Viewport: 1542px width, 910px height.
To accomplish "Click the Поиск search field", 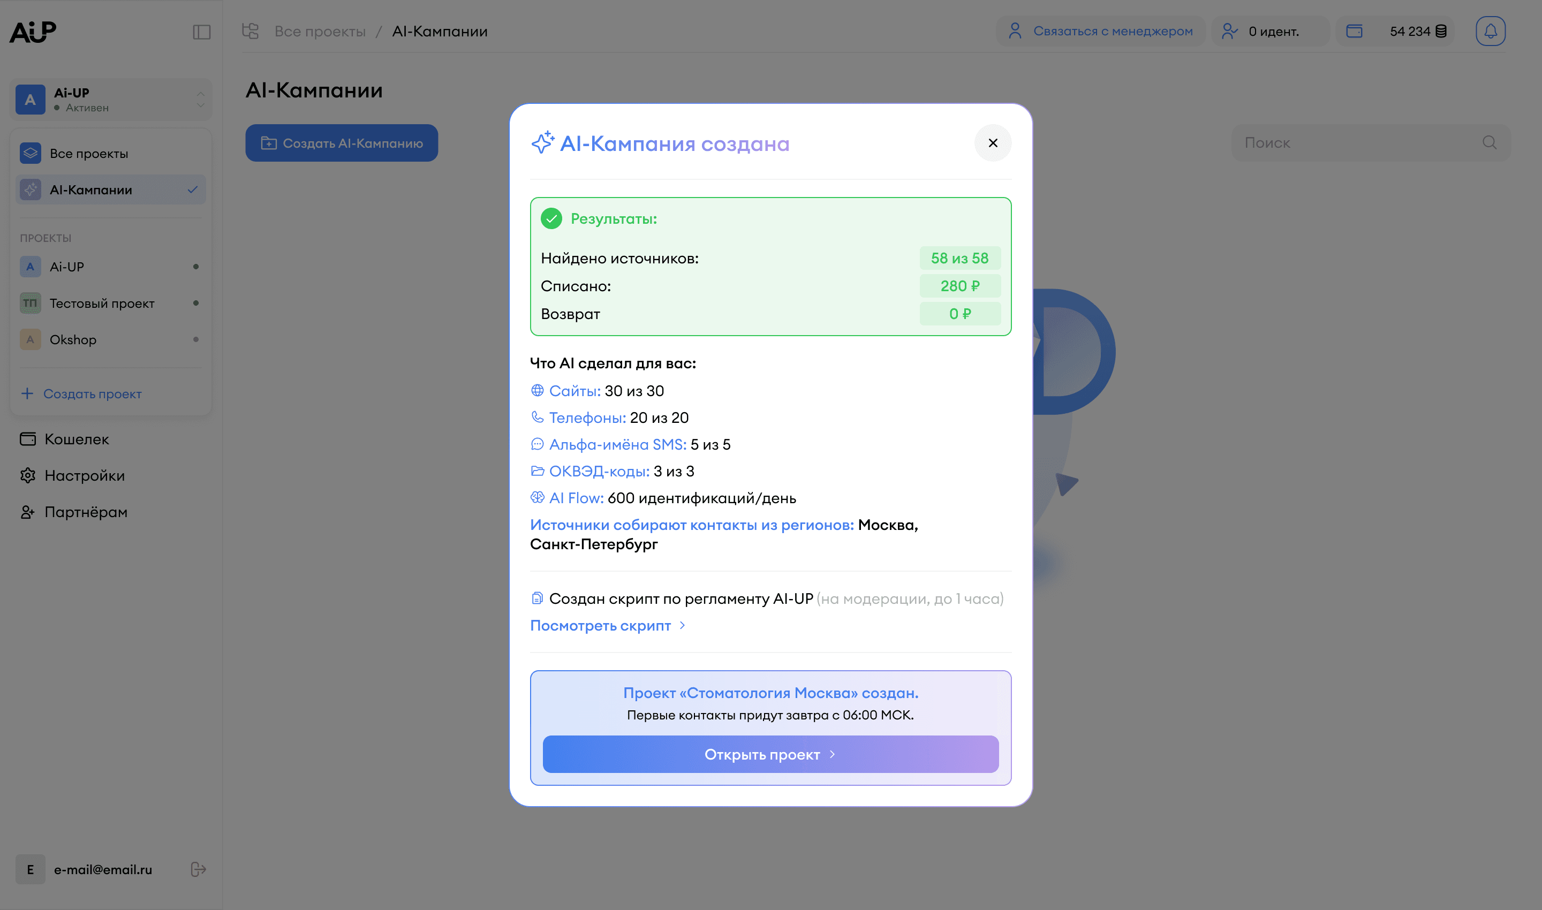I will click(x=1371, y=143).
